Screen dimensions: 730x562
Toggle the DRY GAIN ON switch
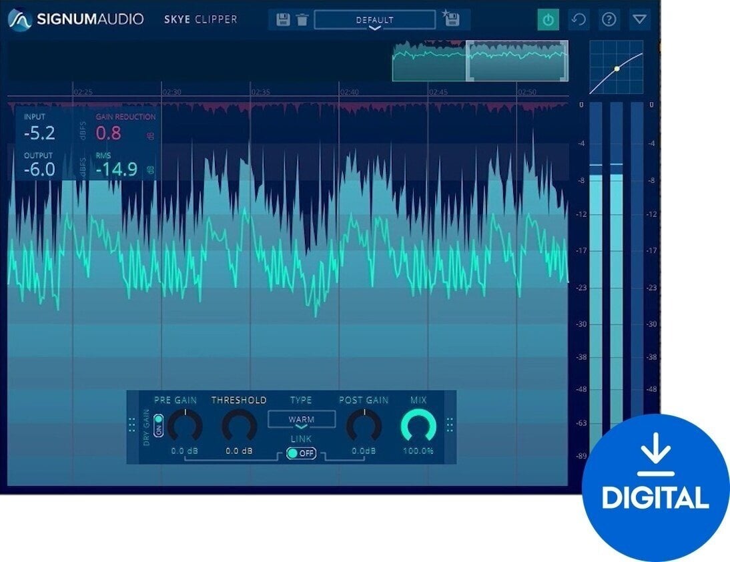(x=158, y=426)
